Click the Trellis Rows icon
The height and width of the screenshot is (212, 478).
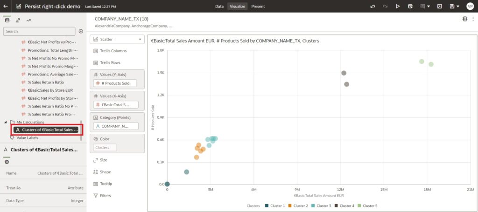pyautogui.click(x=95, y=62)
